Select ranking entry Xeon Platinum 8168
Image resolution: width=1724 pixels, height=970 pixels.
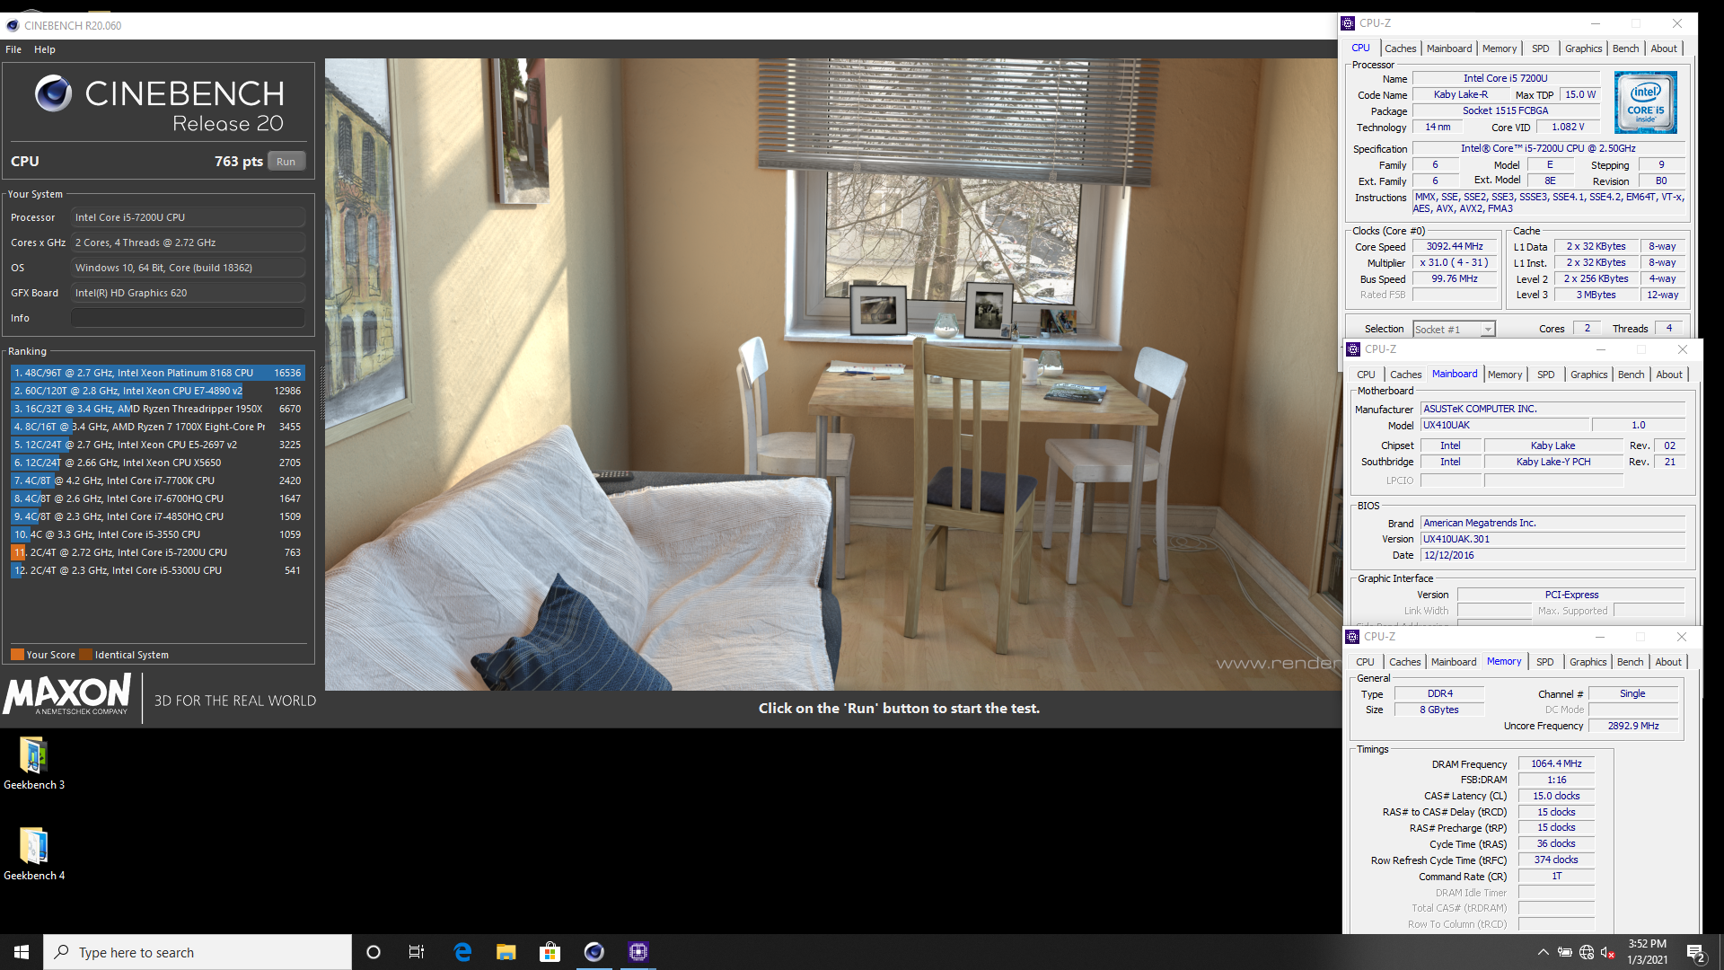pyautogui.click(x=158, y=373)
